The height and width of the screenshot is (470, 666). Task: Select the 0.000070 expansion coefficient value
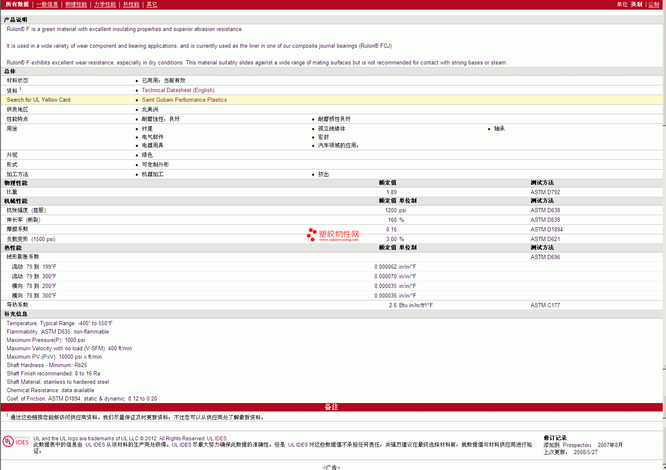385,276
